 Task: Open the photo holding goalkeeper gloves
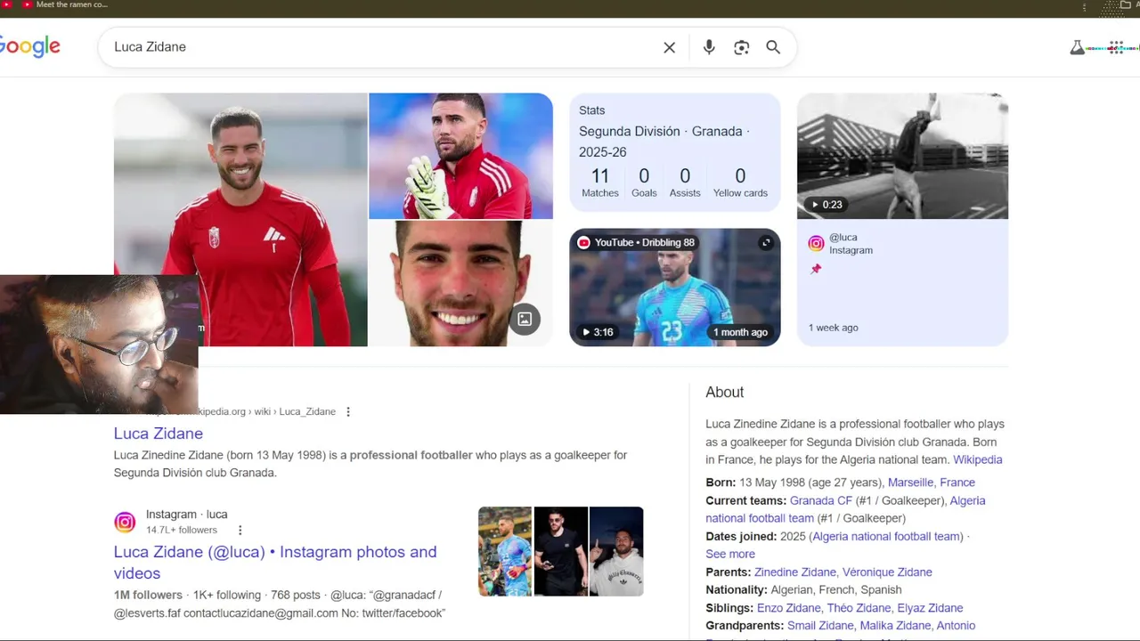[x=460, y=156]
